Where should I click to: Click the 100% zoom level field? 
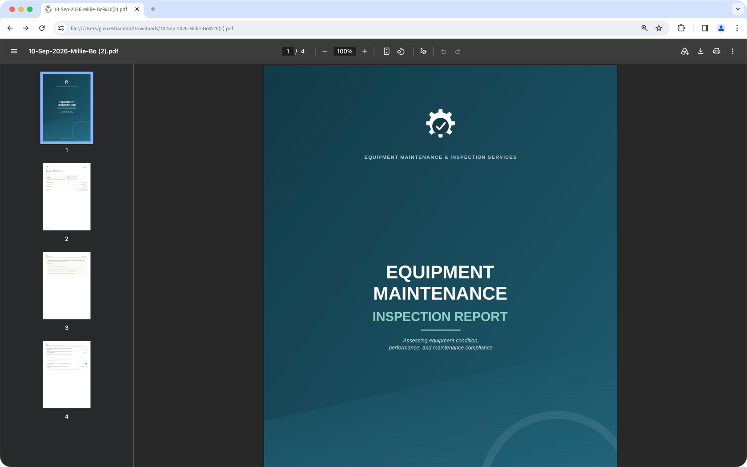pyautogui.click(x=345, y=51)
